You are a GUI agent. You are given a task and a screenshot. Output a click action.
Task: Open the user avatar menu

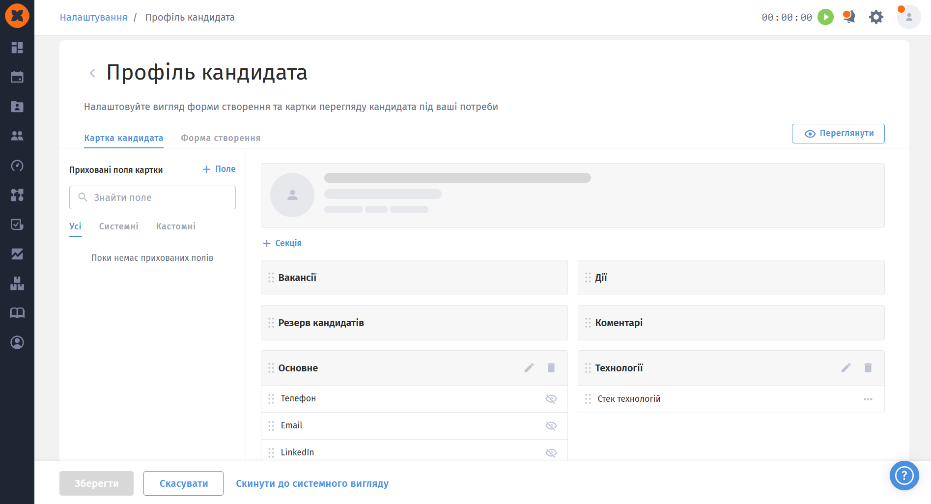pyautogui.click(x=909, y=17)
